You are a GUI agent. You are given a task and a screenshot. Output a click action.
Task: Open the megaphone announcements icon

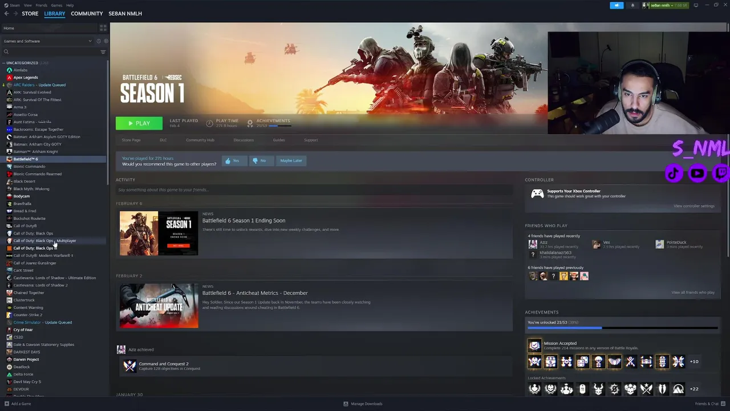617,5
